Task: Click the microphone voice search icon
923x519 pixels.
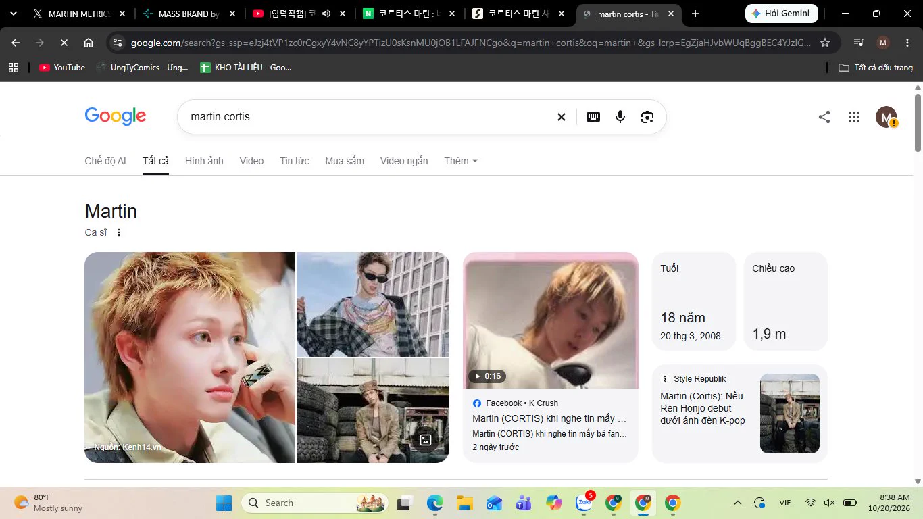Action: click(620, 117)
